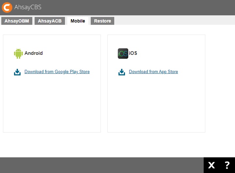Viewport: 235px width, 173px height.
Task: Click empty space inside the Android card
Action: click(52, 104)
